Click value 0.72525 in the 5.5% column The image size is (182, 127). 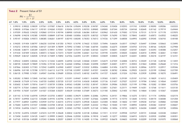[x=94, y=44]
